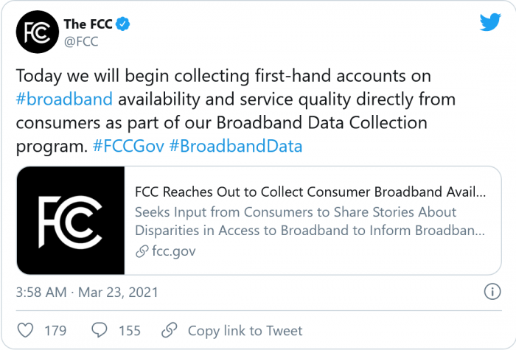Open The FCC profile name
516x350 pixels.
pos(88,24)
